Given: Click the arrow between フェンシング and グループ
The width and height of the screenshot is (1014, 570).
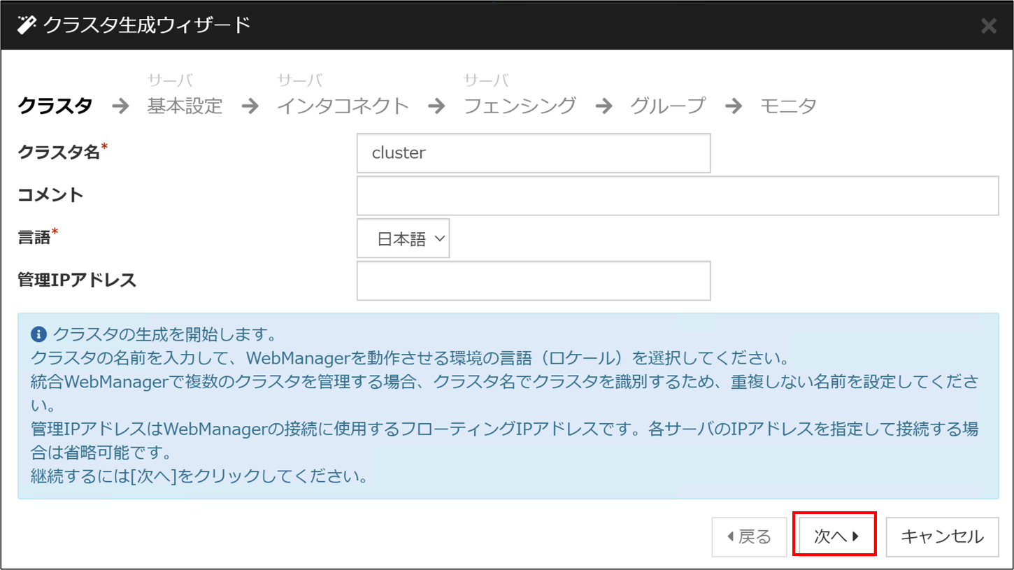Looking at the screenshot, I should tap(604, 106).
